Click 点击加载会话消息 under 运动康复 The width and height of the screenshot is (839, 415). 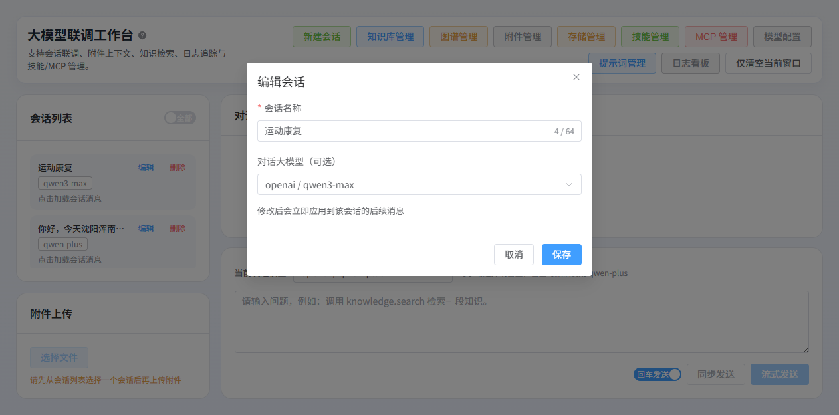click(x=70, y=198)
